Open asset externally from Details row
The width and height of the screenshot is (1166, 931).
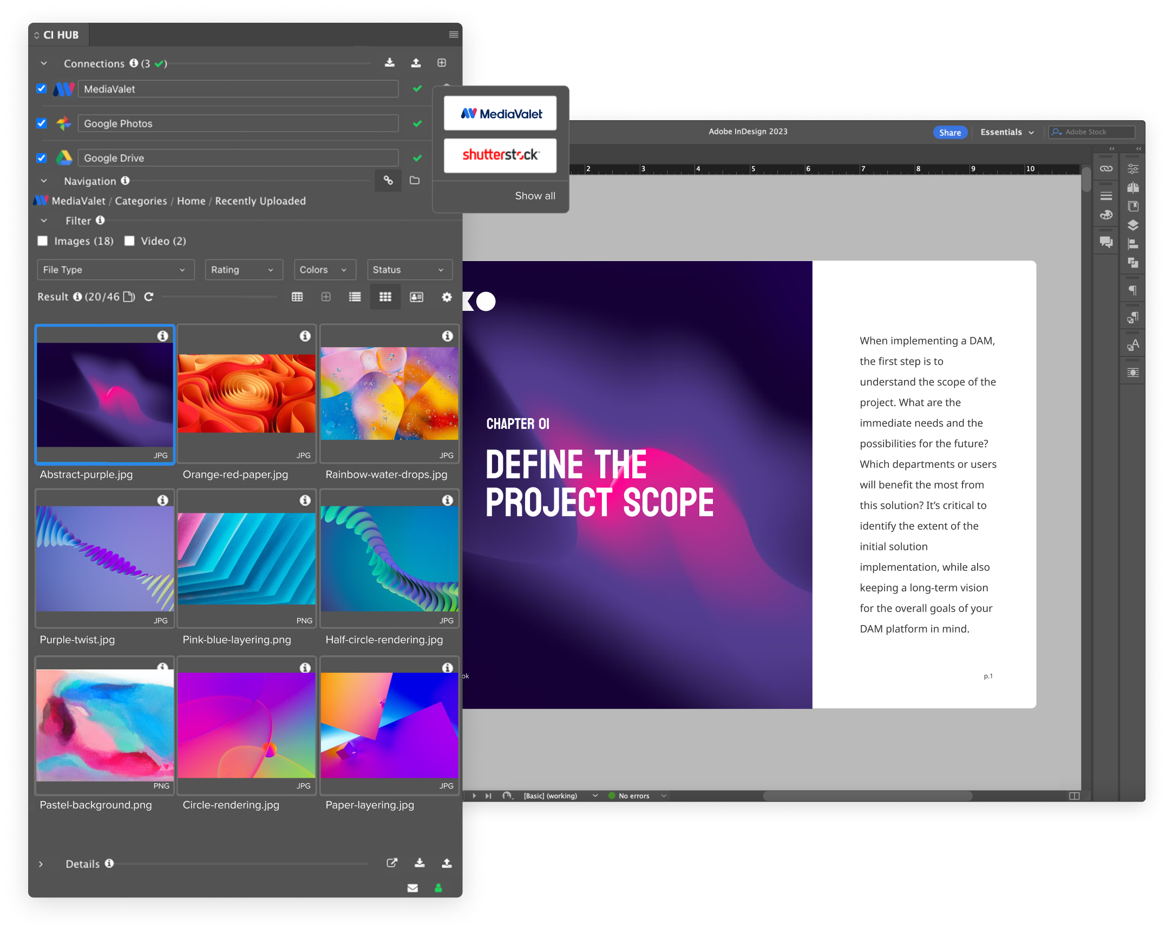pos(392,863)
